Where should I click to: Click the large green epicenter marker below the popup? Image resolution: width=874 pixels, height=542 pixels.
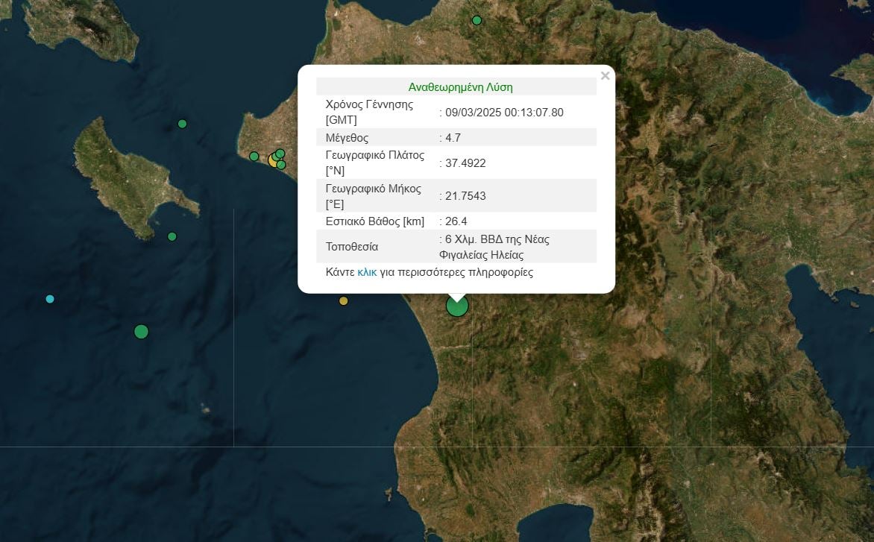tap(457, 306)
